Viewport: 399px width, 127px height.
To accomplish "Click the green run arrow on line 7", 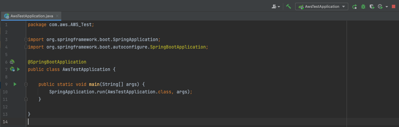I will (x=18, y=69).
